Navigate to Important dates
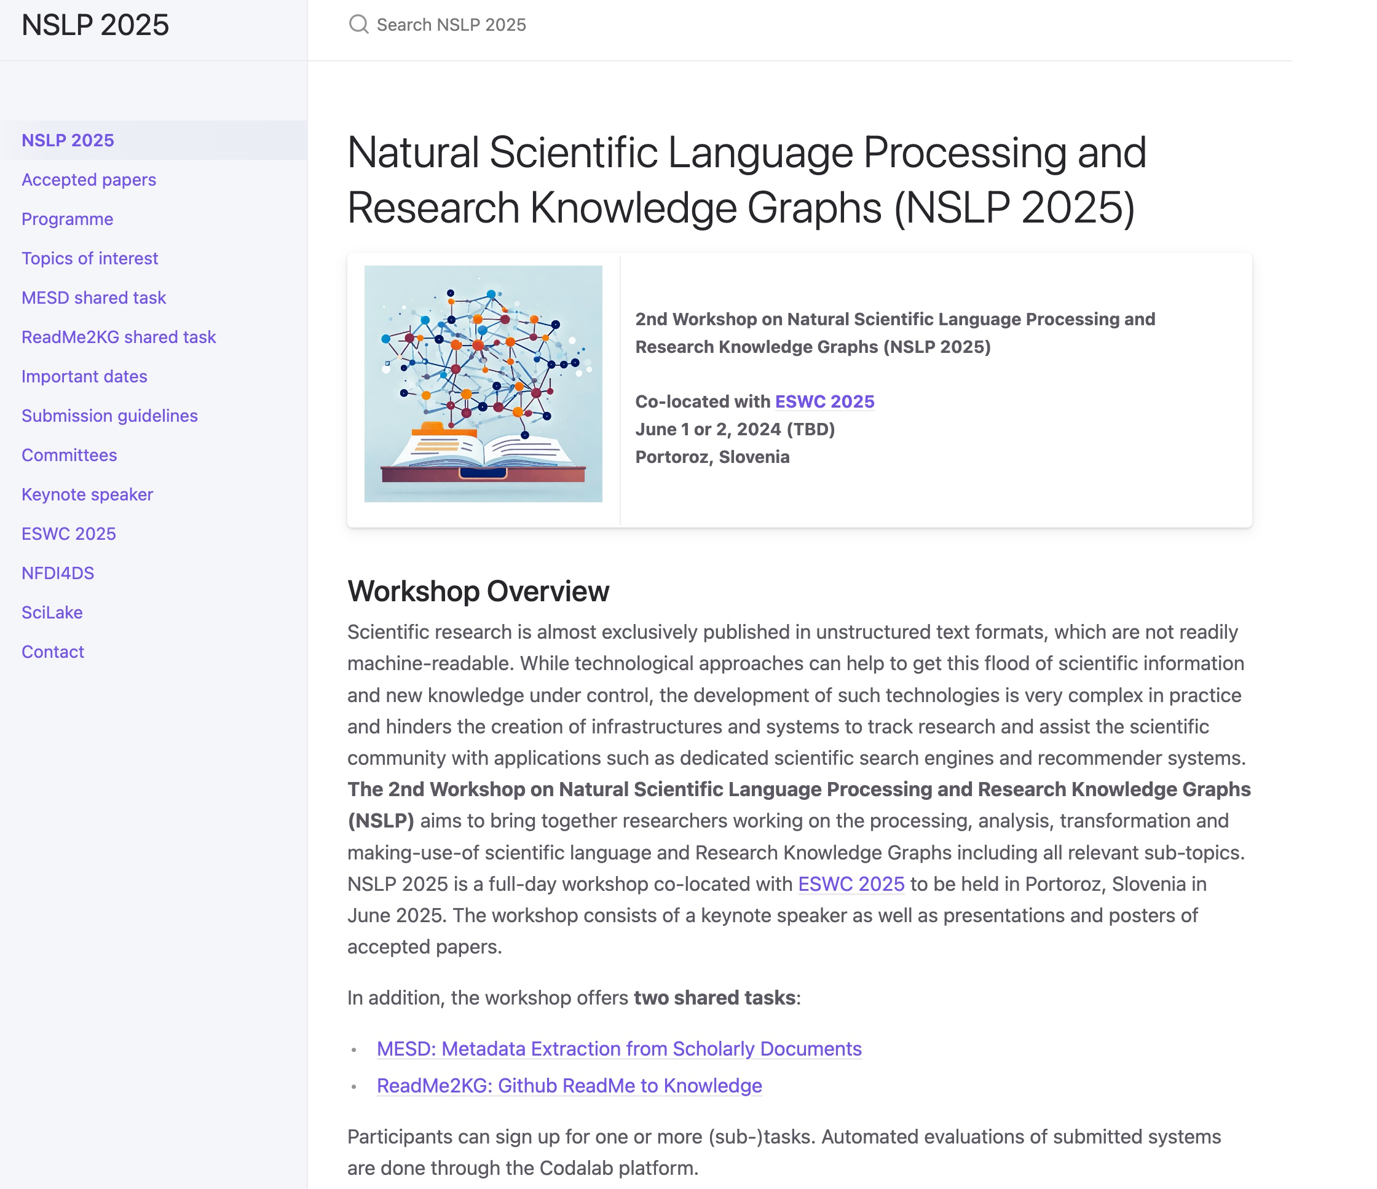The height and width of the screenshot is (1189, 1377). click(84, 376)
